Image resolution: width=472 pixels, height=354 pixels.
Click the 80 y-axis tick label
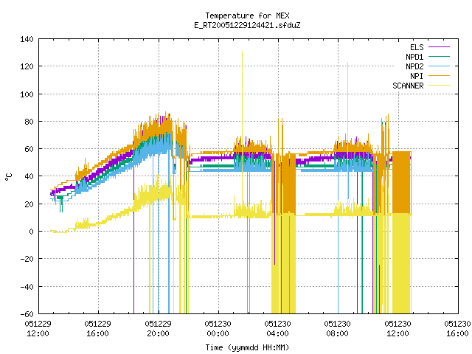29,122
